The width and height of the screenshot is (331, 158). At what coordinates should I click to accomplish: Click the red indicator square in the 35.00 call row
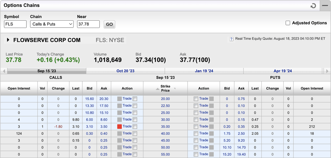[119, 126]
